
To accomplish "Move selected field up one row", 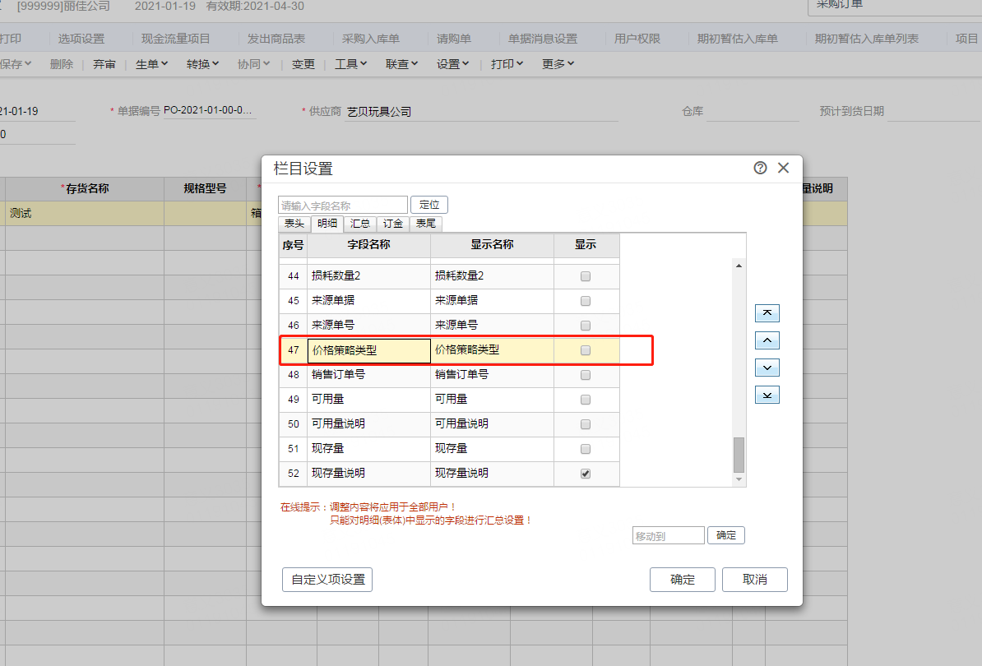I will click(x=767, y=340).
